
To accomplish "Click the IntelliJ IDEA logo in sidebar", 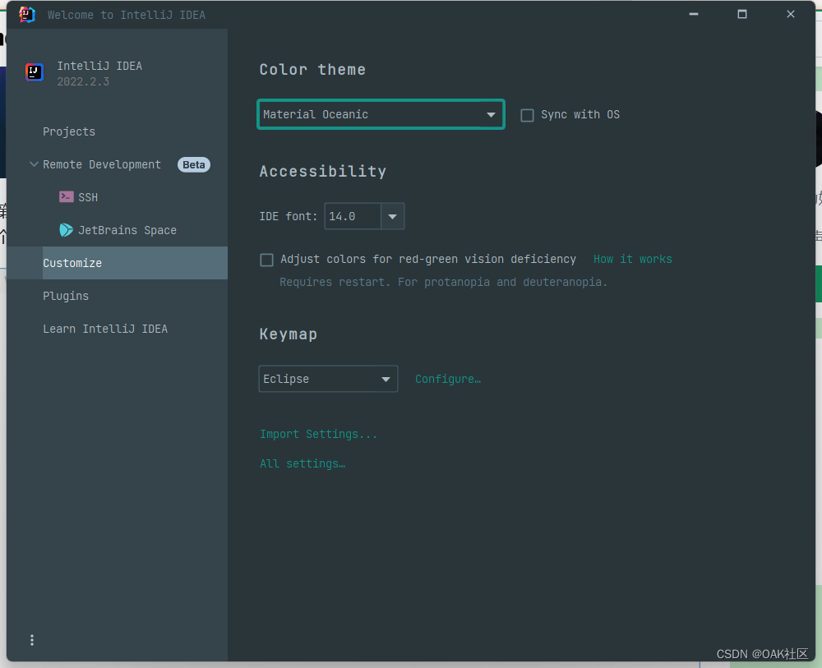I will point(34,72).
